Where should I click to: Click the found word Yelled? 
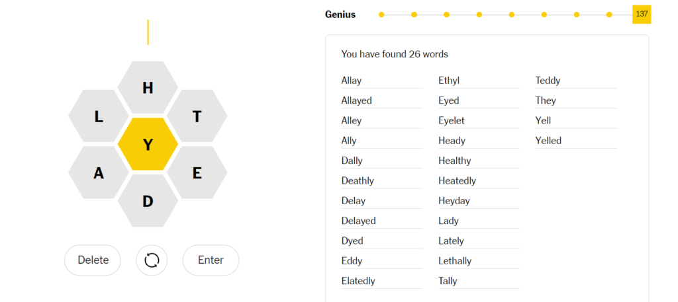(548, 141)
